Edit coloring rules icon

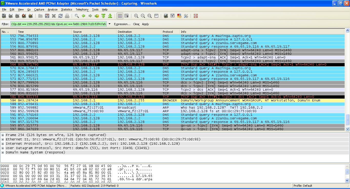pyautogui.click(x=179, y=16)
